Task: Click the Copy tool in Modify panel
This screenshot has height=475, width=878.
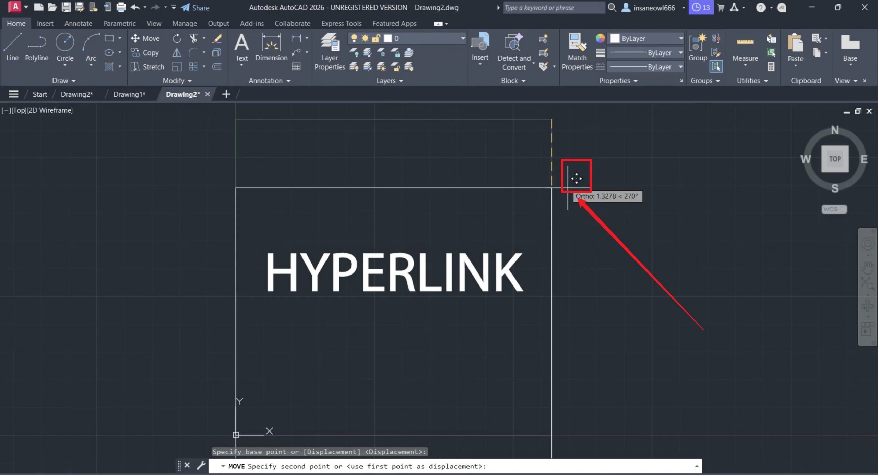Action: (x=144, y=53)
